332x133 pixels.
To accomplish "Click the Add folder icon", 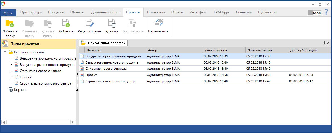I will pos(10,23).
